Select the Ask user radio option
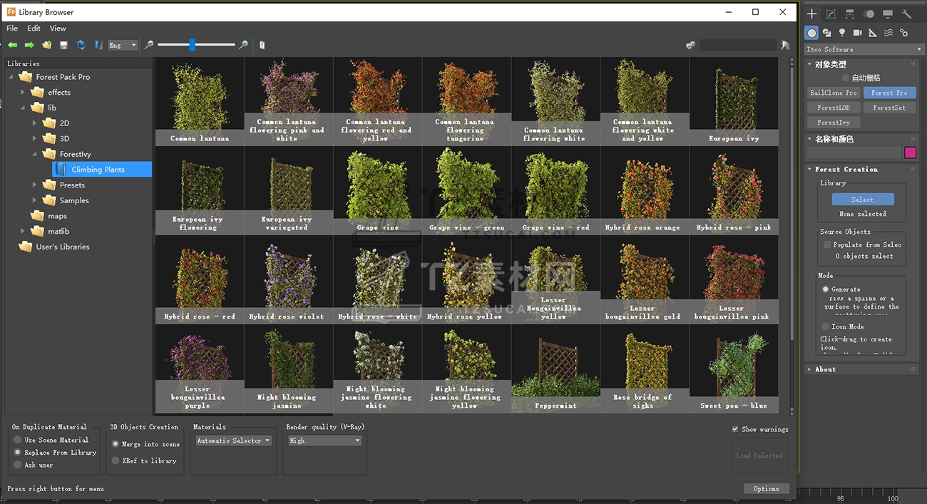Viewport: 927px width, 504px height. tap(18, 465)
